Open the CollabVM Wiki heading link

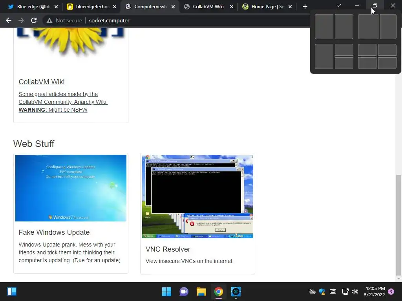tap(42, 82)
